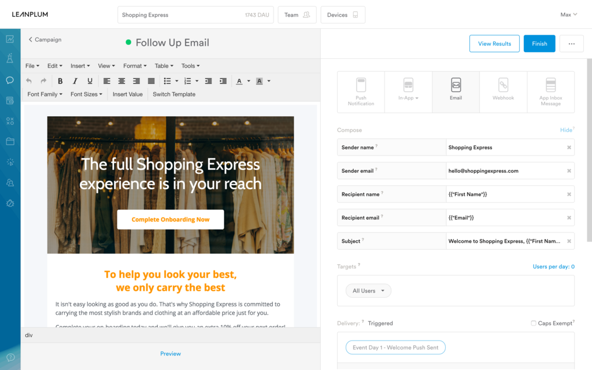Increase indent in the editor

(223, 81)
